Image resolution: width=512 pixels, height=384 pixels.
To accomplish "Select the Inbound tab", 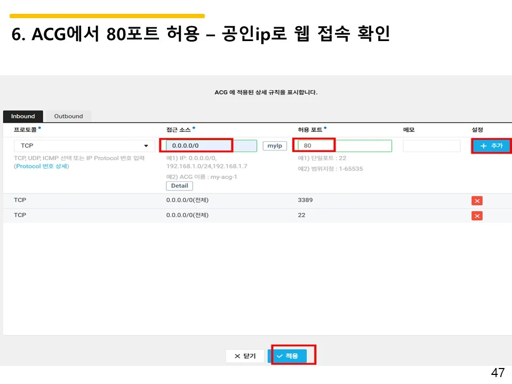I will 23,116.
